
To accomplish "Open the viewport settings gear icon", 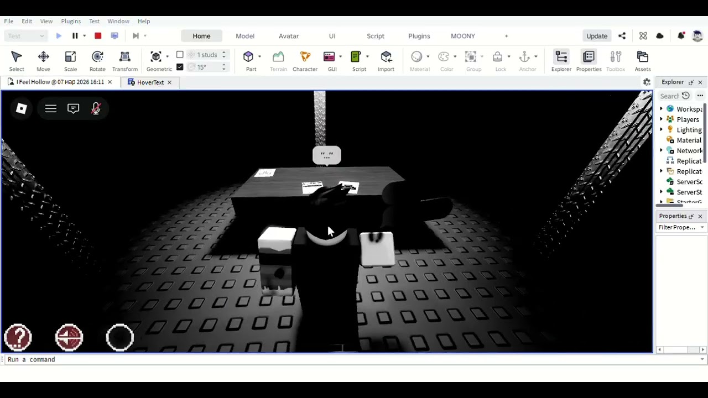I will tap(647, 82).
